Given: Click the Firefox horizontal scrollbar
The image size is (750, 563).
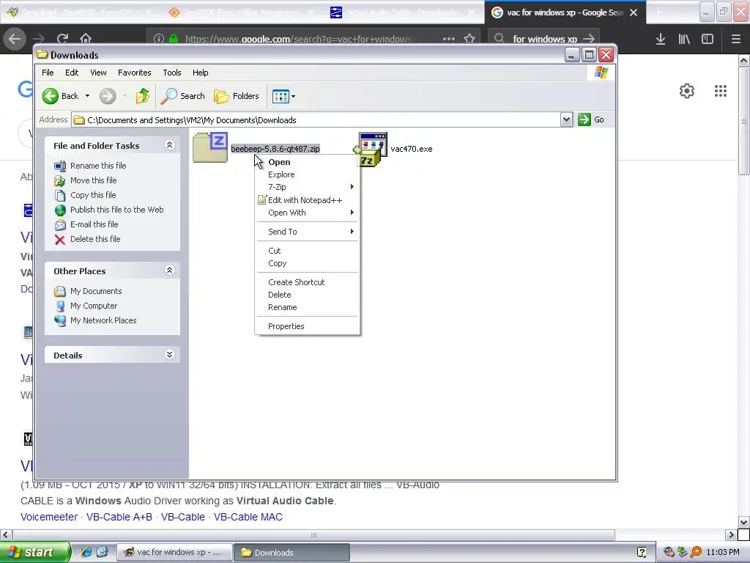Looking at the screenshot, I should (x=313, y=534).
